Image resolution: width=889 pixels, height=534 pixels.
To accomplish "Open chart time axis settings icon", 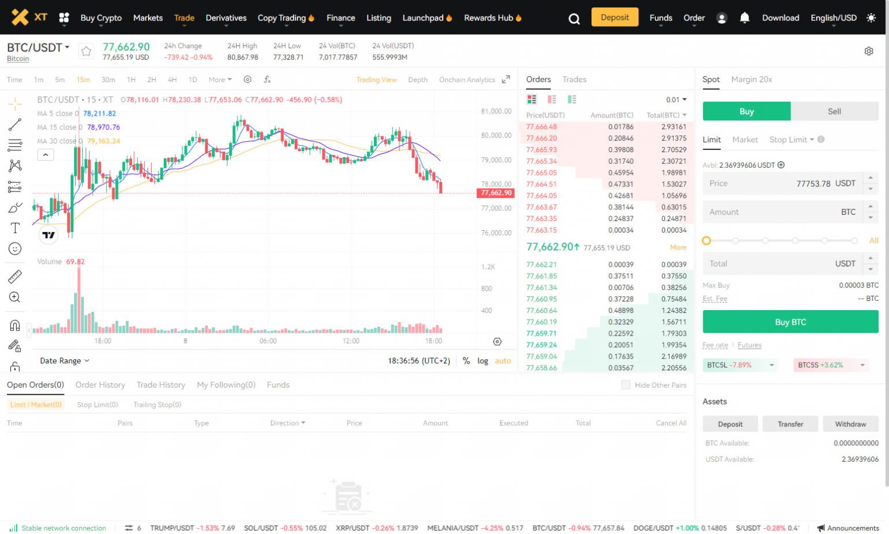I will [x=497, y=342].
